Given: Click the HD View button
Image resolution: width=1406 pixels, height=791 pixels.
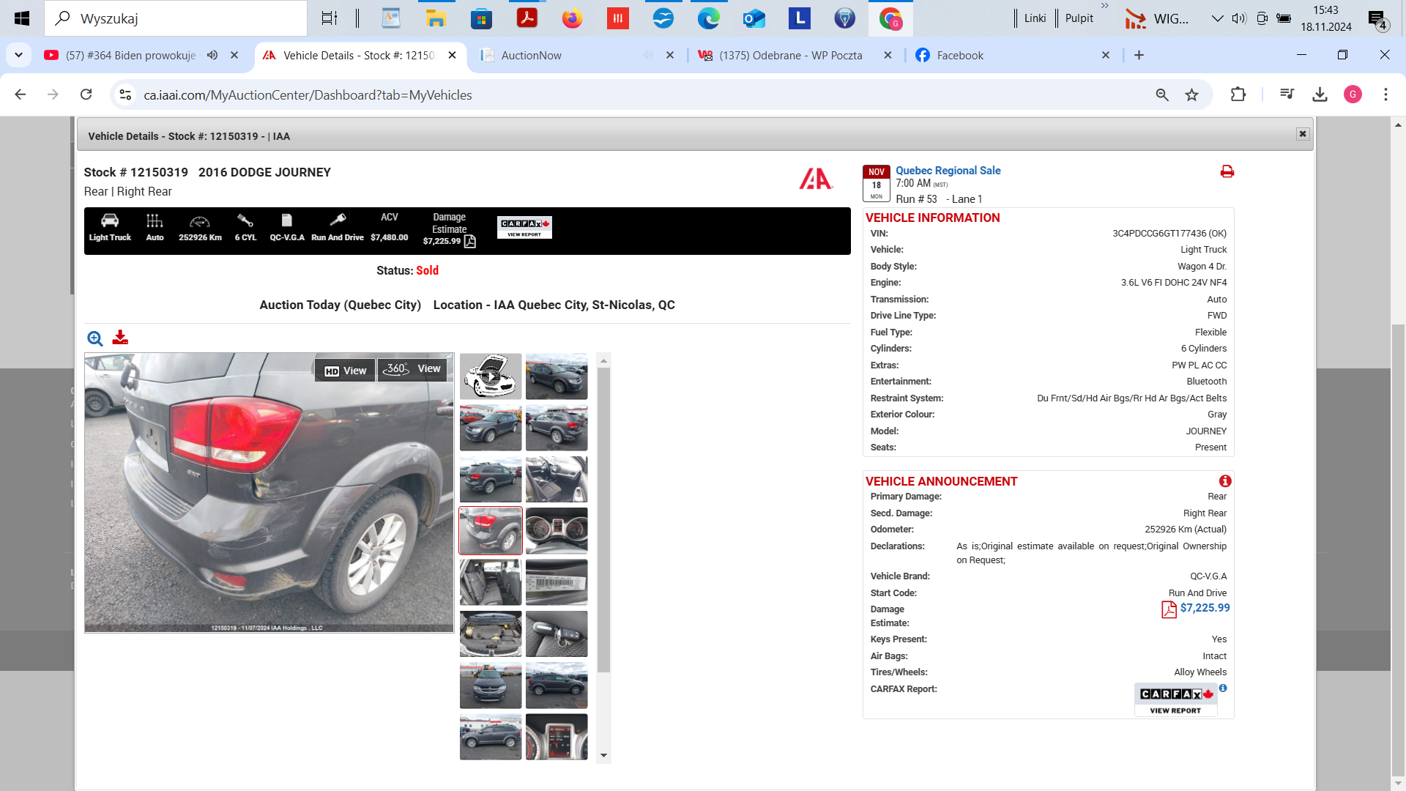Looking at the screenshot, I should pyautogui.click(x=346, y=371).
